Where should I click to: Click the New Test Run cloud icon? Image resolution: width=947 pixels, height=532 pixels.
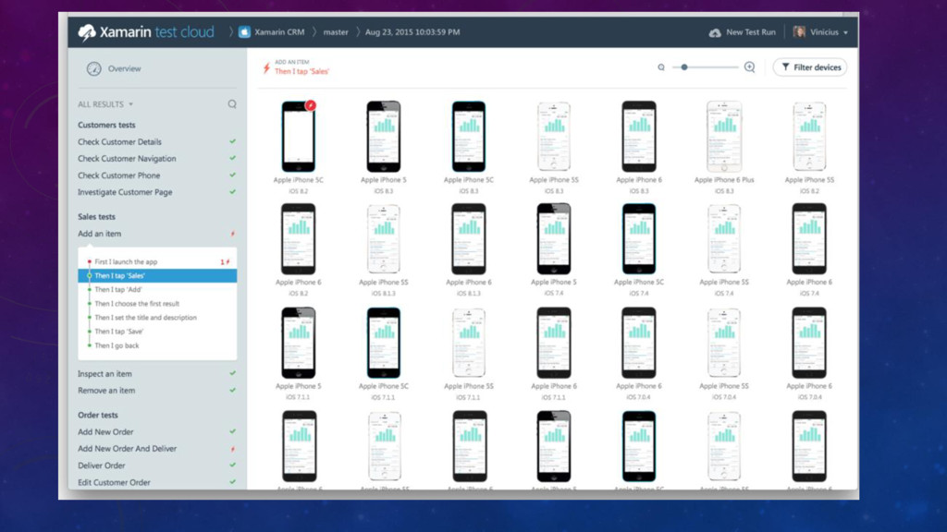[715, 32]
